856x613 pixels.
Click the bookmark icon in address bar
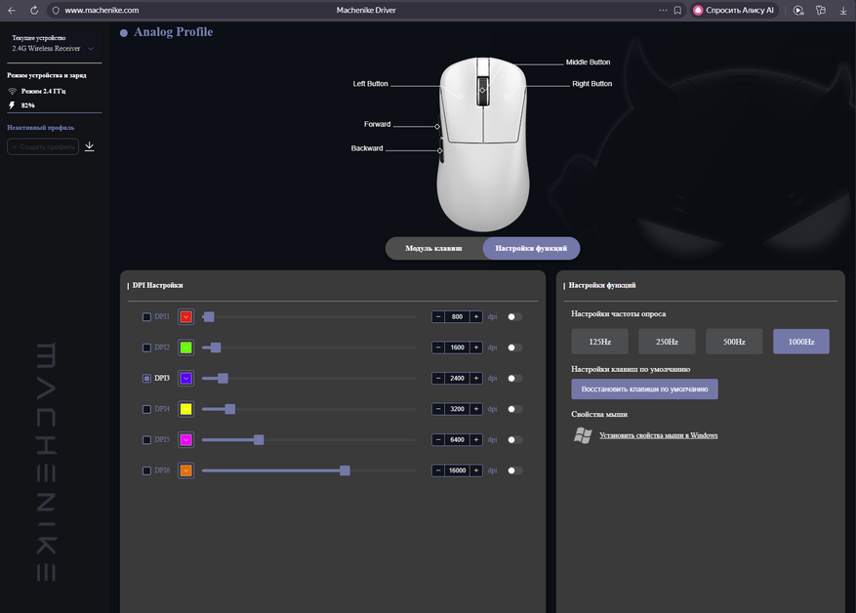pyautogui.click(x=677, y=10)
